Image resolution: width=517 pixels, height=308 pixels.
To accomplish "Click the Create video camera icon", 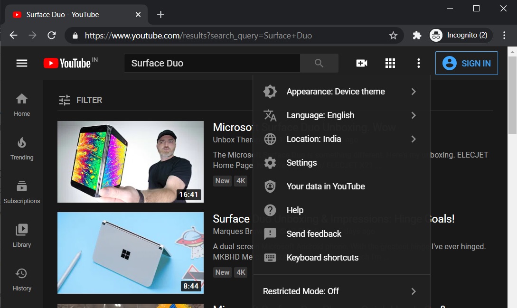I will 361,63.
